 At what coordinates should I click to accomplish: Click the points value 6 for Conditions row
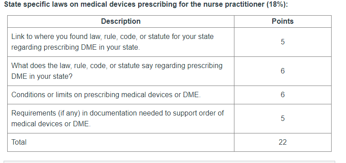click(x=283, y=94)
